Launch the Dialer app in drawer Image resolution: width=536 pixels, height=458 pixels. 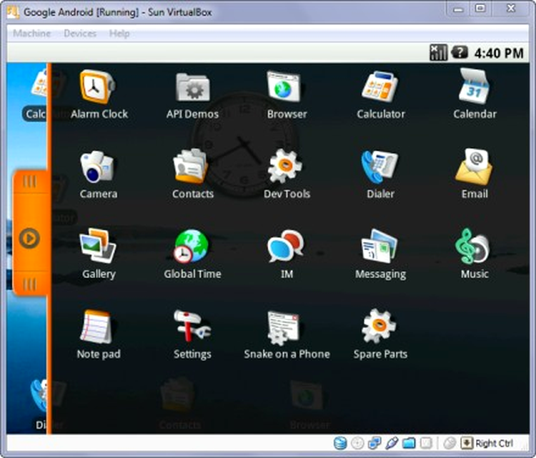(x=380, y=174)
